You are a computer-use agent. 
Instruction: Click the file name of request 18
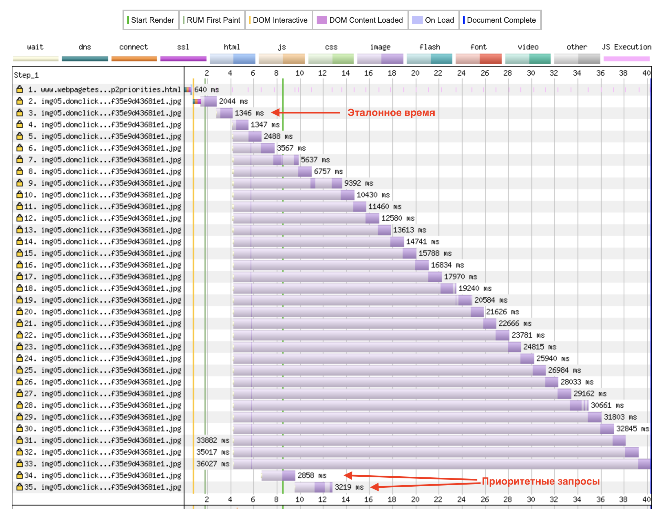point(111,288)
